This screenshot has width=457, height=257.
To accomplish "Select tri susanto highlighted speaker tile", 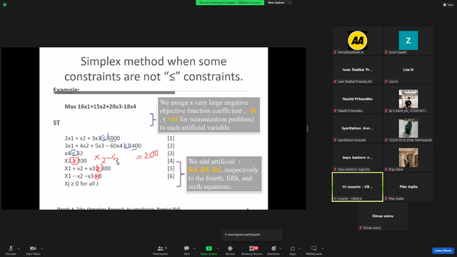I will 357,187.
